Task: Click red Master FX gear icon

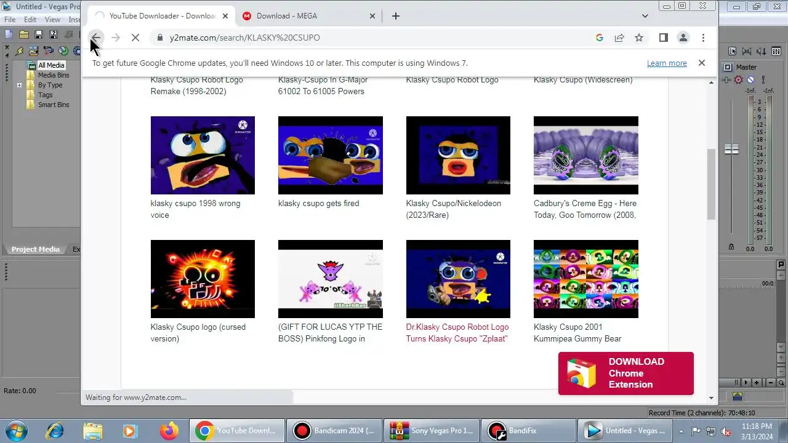Action: 739,79
